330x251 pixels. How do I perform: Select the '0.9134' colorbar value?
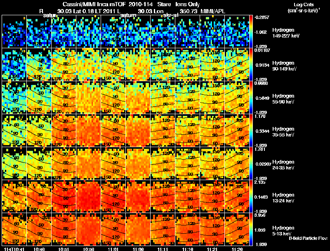tap(262, 65)
